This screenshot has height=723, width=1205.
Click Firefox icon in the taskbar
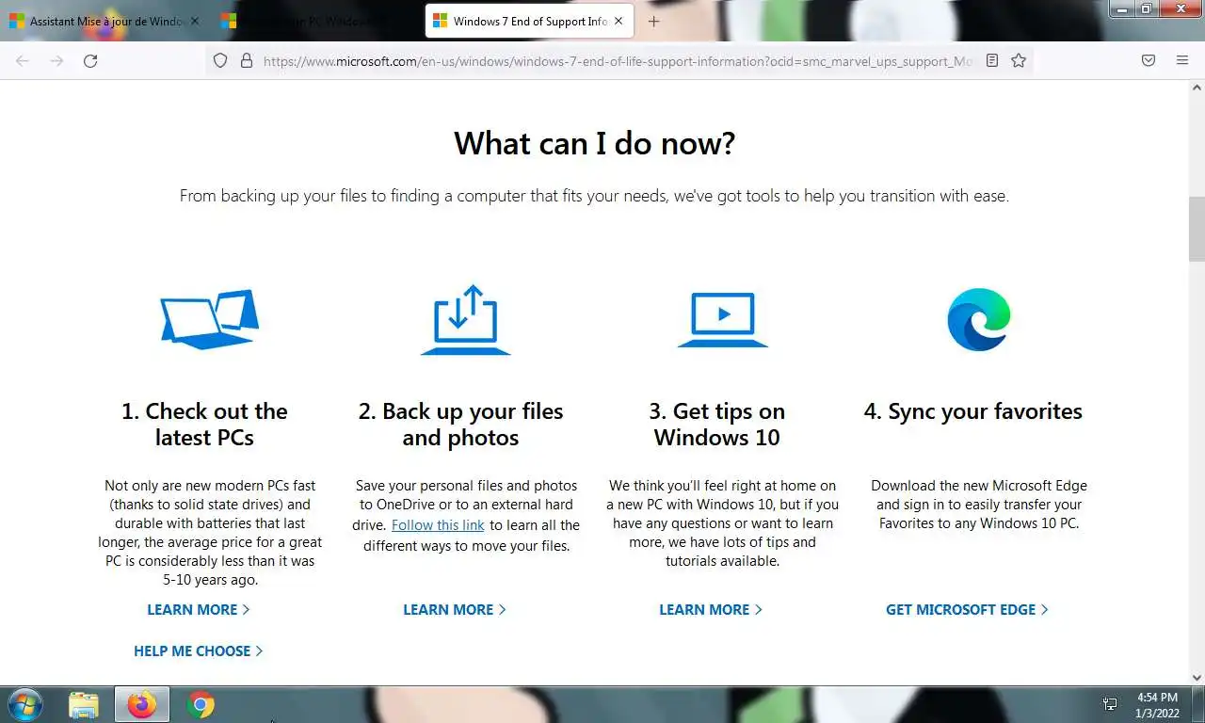tap(142, 704)
